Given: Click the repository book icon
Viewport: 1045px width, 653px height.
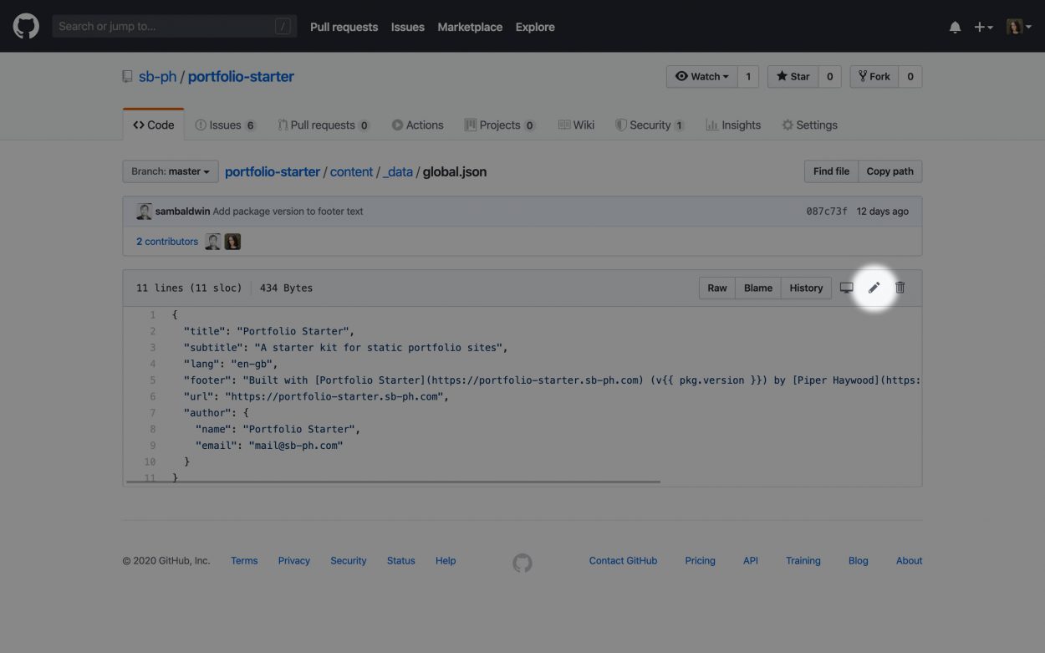Looking at the screenshot, I should pyautogui.click(x=127, y=76).
